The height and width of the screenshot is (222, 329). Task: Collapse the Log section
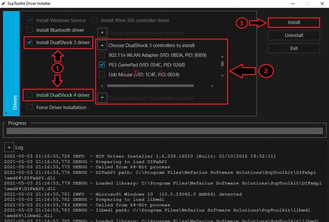(9, 147)
